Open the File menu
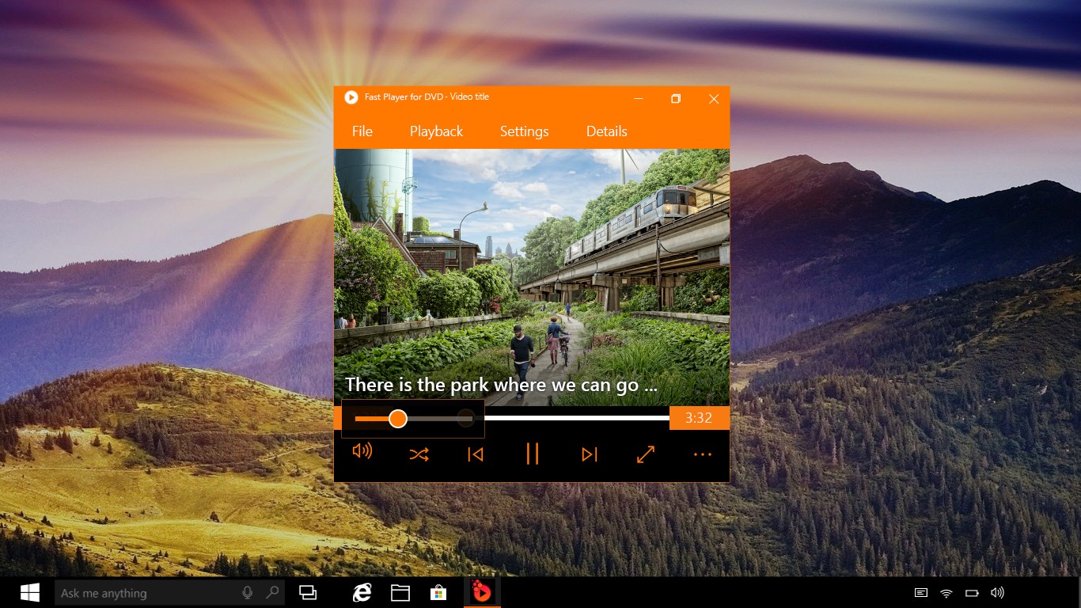1081x608 pixels. [x=362, y=131]
